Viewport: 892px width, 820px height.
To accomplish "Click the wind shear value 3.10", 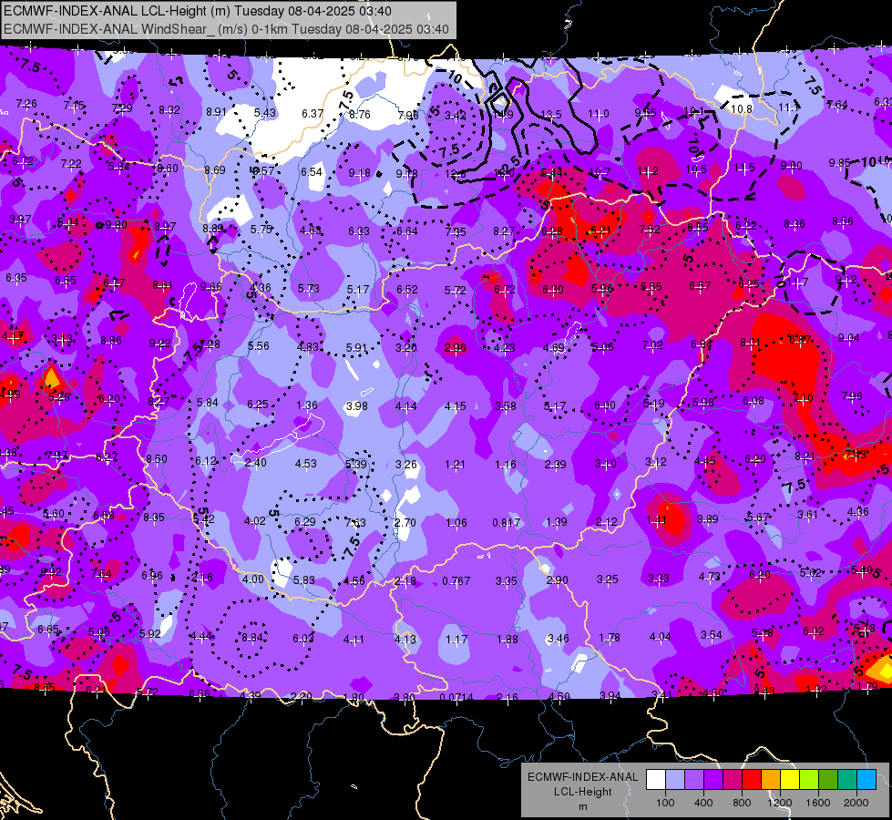I will pos(605,465).
